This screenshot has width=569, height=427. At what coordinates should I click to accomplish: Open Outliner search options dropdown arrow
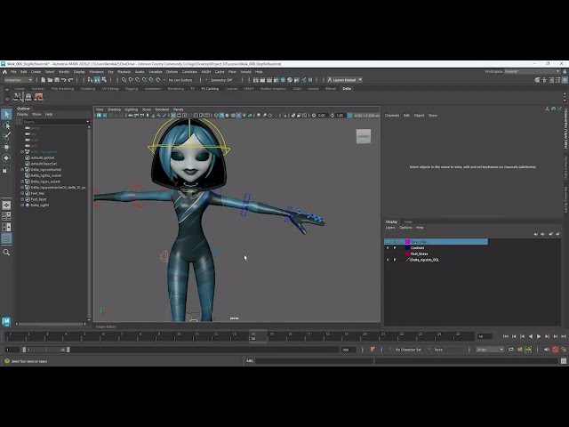(87, 122)
